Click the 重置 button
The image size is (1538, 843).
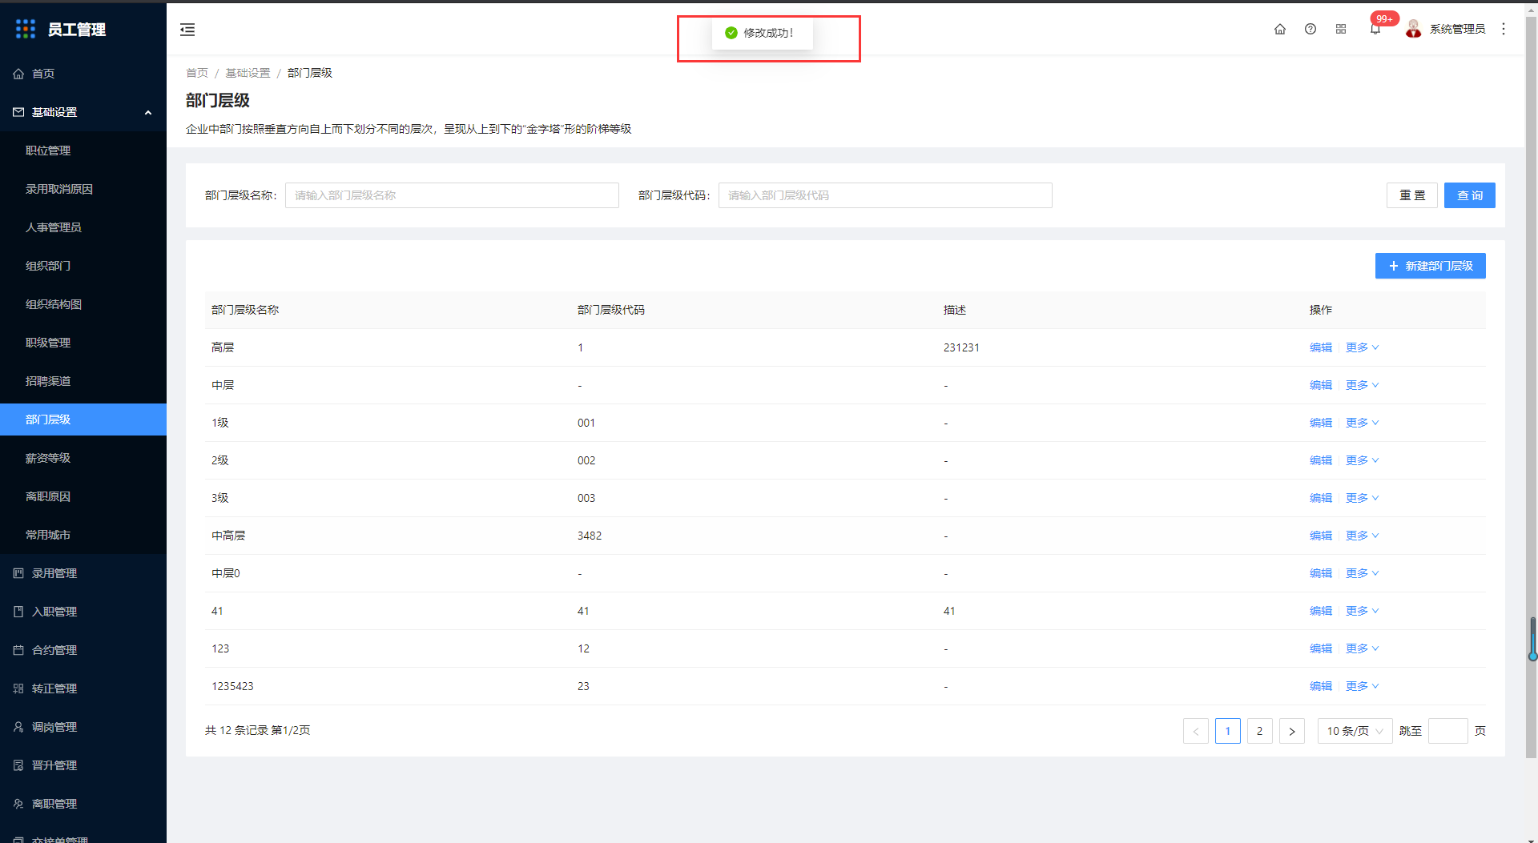(1412, 195)
